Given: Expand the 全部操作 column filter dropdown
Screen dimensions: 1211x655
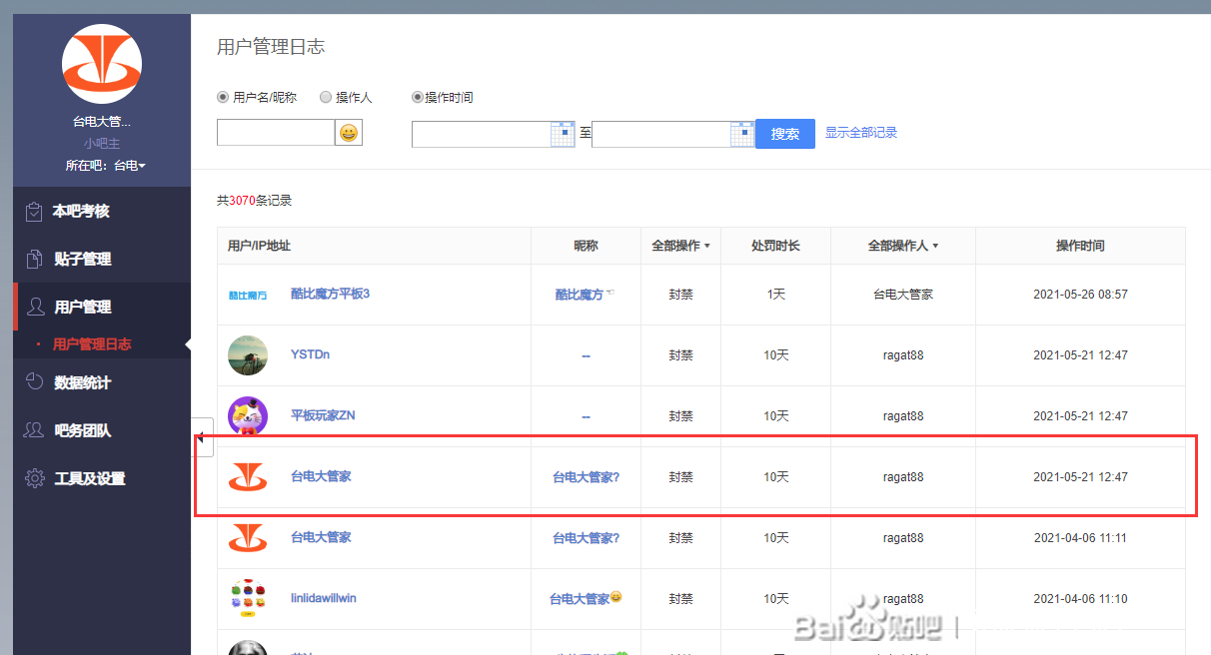Looking at the screenshot, I should (680, 246).
